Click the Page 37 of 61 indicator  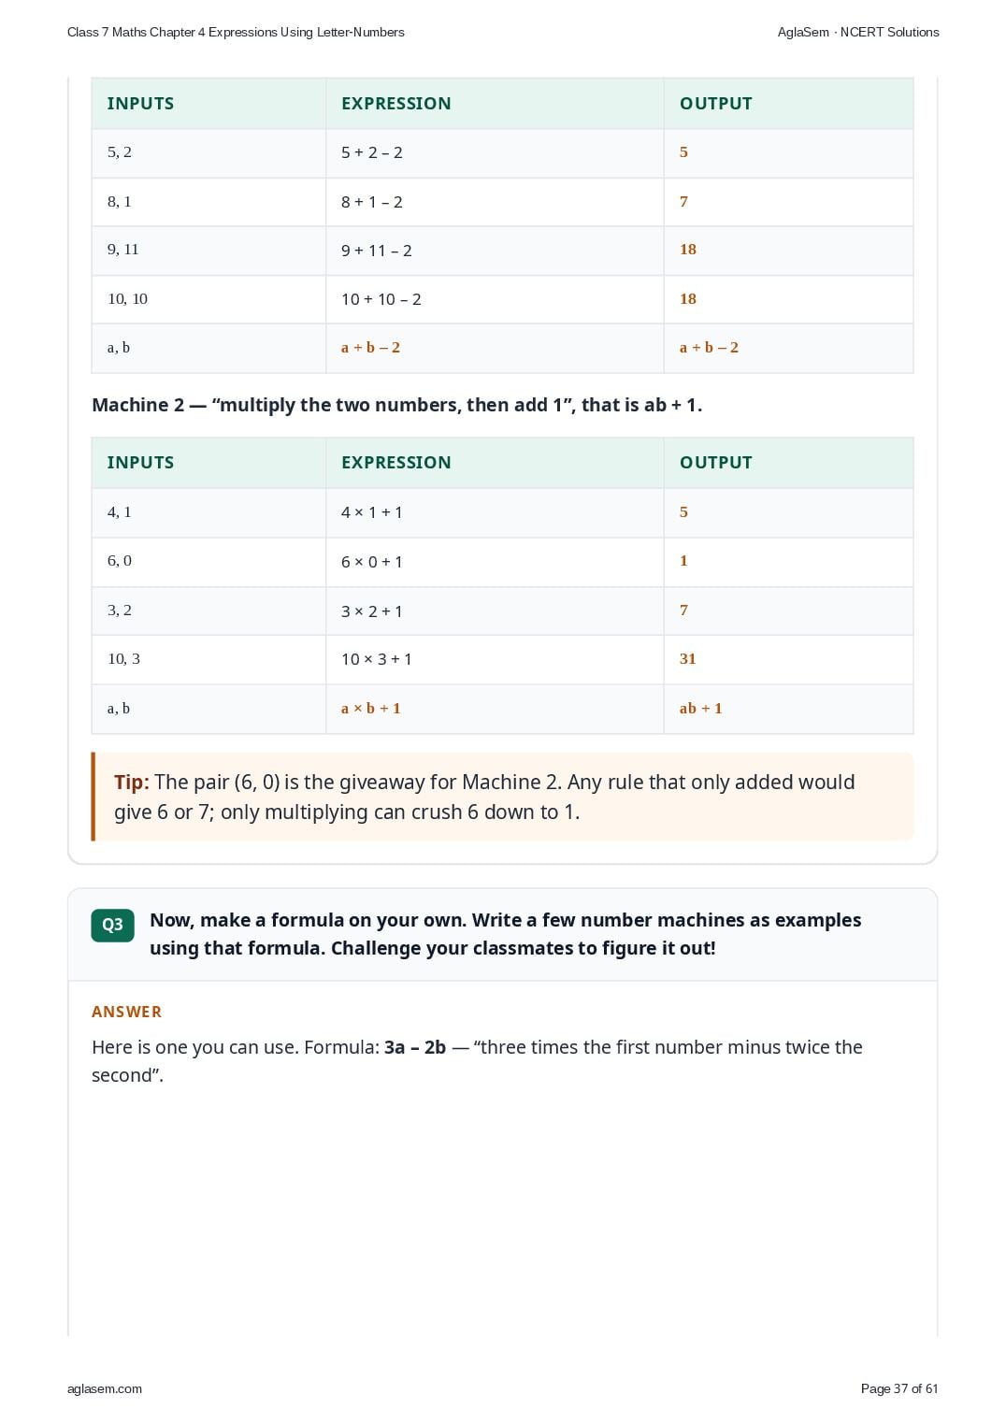(x=899, y=1388)
